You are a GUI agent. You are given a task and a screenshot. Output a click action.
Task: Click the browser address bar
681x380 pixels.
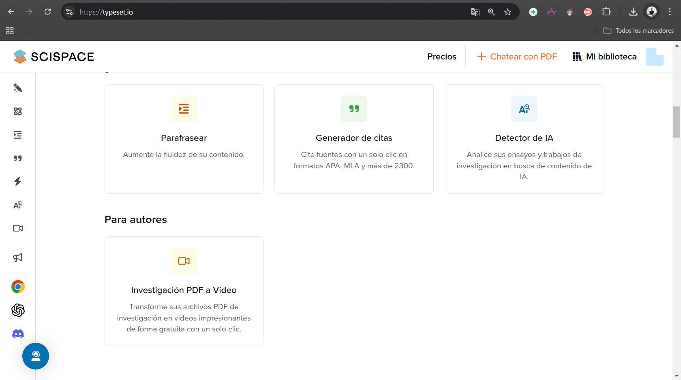point(268,12)
